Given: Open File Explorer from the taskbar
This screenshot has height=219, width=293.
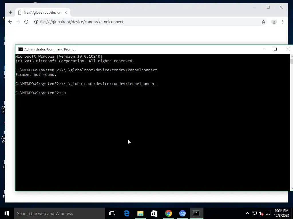Looking at the screenshot, I should point(140,213).
